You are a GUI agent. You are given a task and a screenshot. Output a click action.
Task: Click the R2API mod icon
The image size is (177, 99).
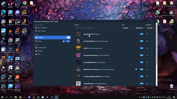tap(78, 48)
